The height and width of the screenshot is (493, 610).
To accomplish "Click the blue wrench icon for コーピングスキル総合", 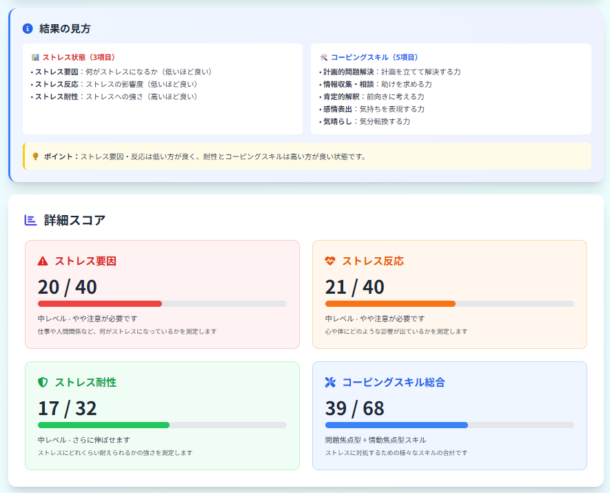I will coord(330,383).
